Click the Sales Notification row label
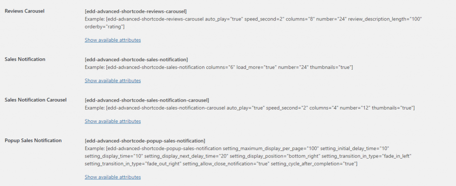This screenshot has height=186, width=456. tap(25, 59)
